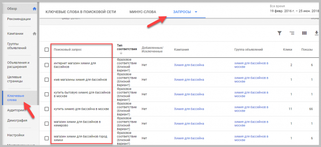Toggle the select-all checkbox in table header
The height and width of the screenshot is (147, 321).
pos(47,49)
